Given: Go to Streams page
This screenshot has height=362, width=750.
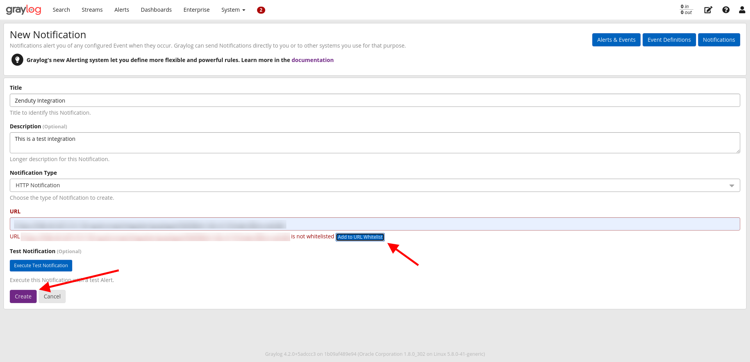Looking at the screenshot, I should tap(92, 10).
